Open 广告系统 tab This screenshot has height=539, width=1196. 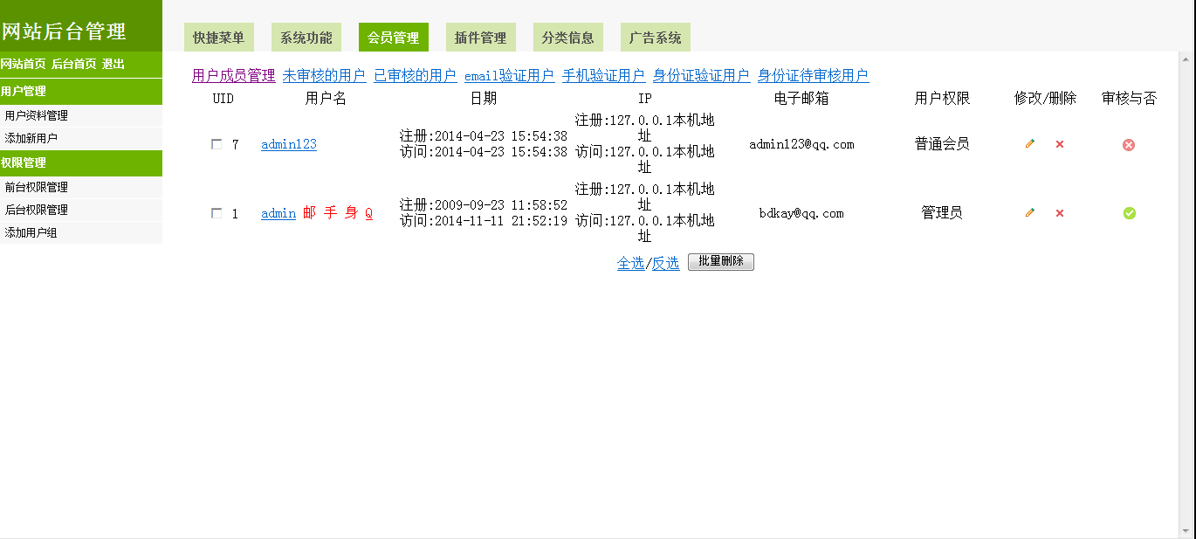[x=656, y=38]
